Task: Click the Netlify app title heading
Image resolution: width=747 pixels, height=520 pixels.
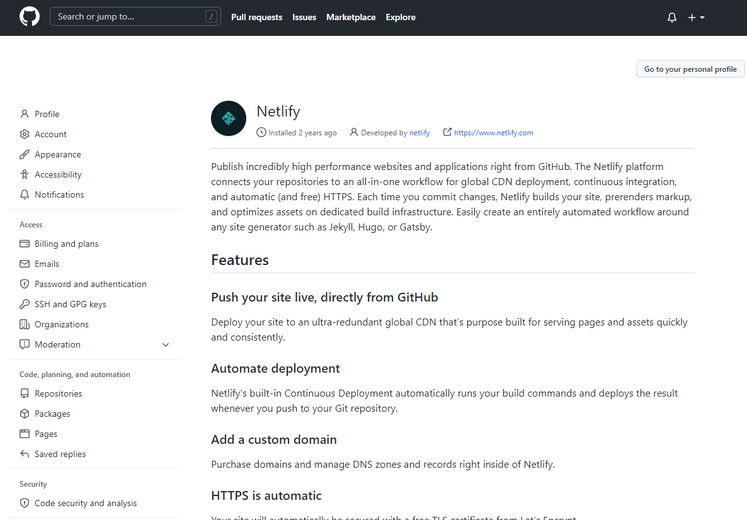Action: coord(278,111)
